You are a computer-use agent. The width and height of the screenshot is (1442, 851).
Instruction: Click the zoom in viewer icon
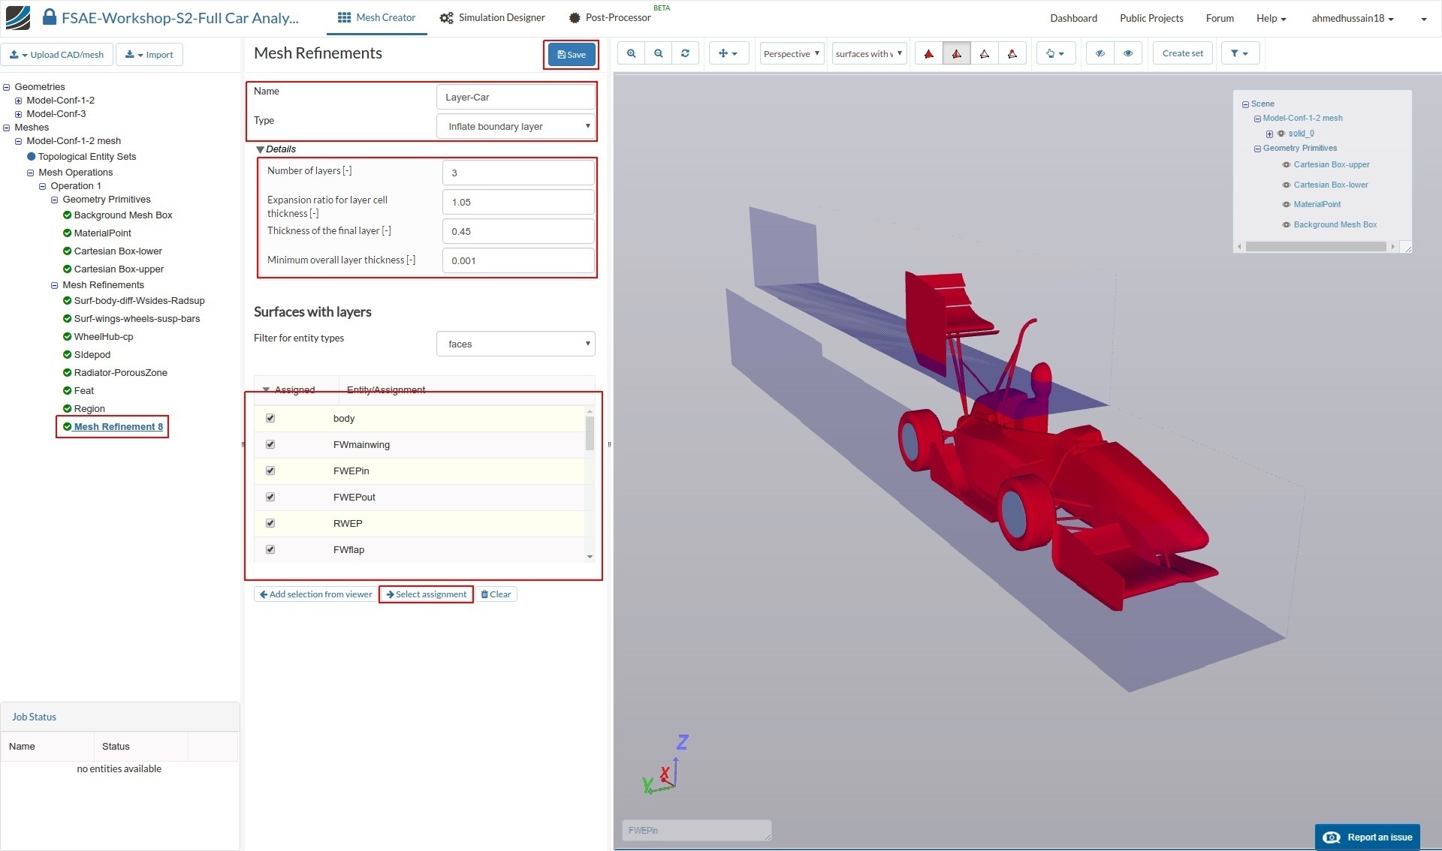coord(631,53)
